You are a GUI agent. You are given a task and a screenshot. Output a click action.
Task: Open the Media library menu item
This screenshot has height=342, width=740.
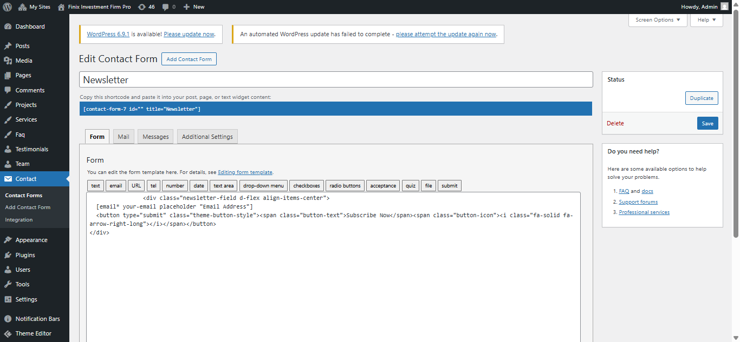[24, 61]
